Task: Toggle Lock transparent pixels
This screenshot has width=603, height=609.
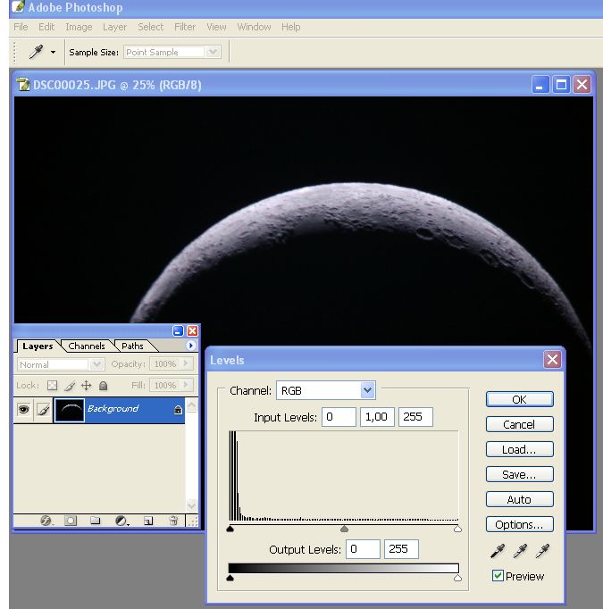Action: pos(52,385)
